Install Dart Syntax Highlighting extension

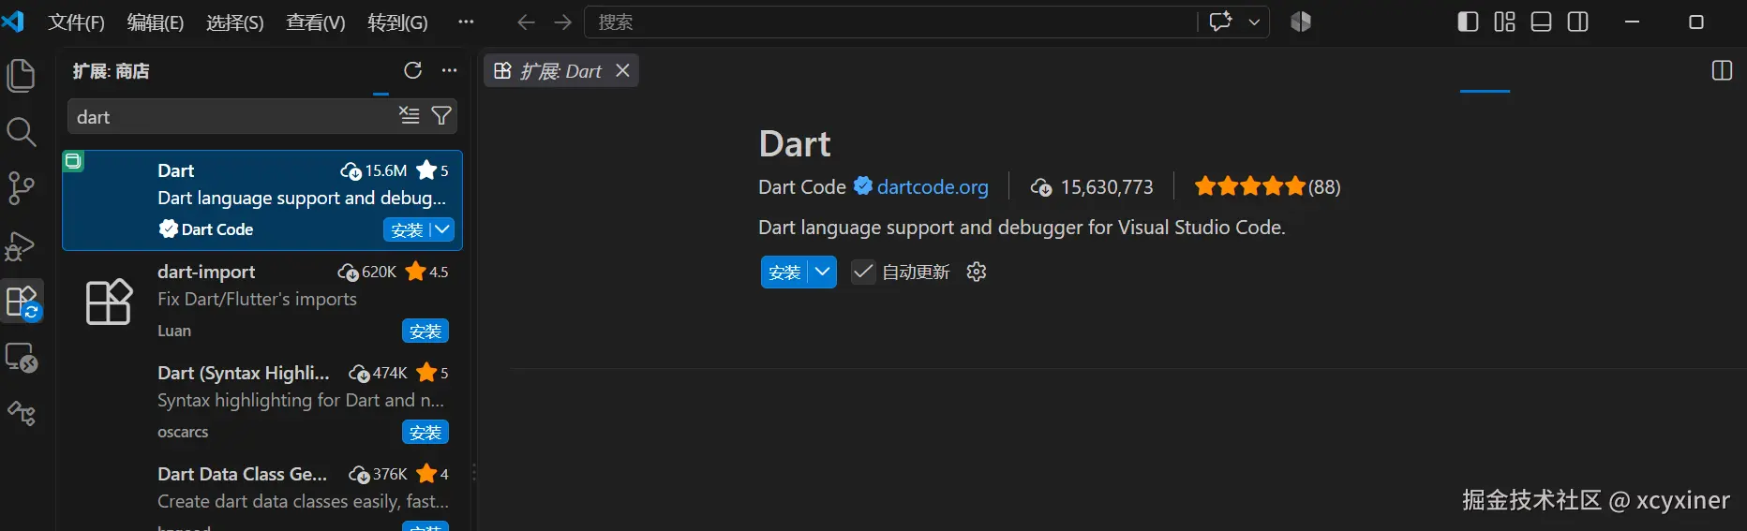pyautogui.click(x=426, y=432)
